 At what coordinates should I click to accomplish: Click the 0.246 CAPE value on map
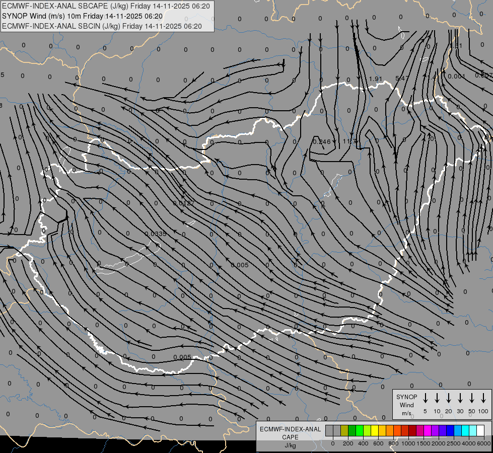tap(321, 142)
